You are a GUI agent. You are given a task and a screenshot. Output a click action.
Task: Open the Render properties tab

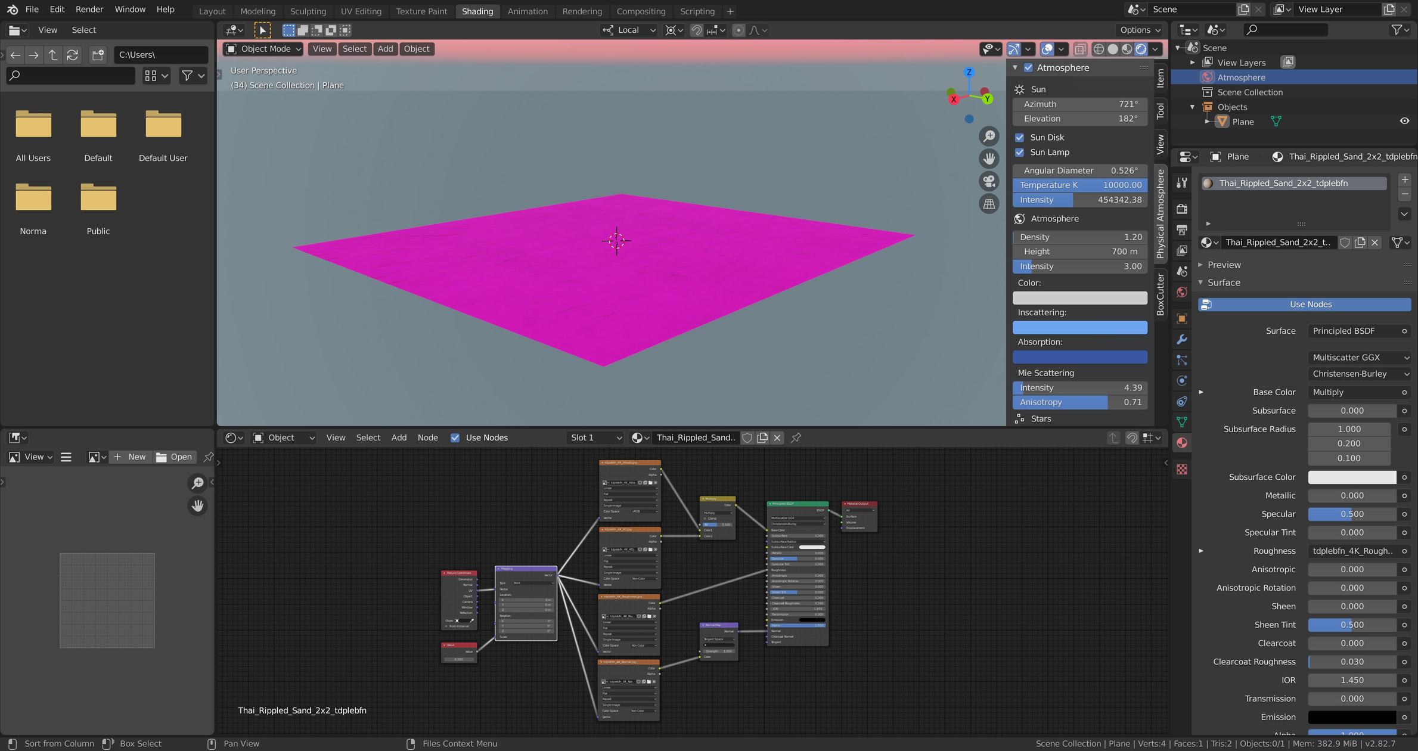click(1182, 209)
